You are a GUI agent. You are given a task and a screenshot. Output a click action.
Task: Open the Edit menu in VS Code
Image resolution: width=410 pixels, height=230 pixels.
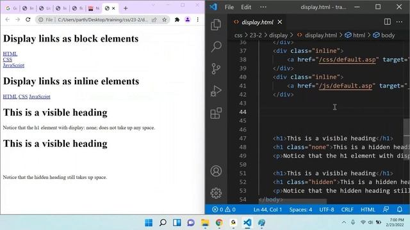tap(246, 7)
